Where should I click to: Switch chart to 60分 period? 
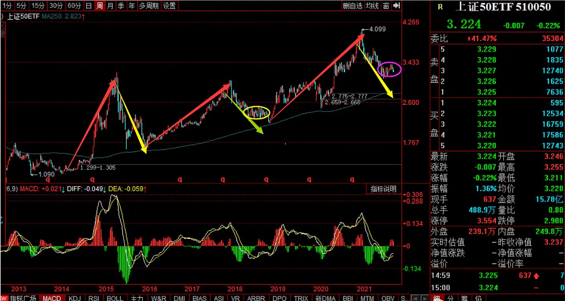click(x=74, y=5)
